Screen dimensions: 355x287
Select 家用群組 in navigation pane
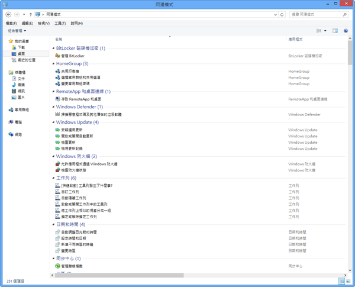click(19, 109)
